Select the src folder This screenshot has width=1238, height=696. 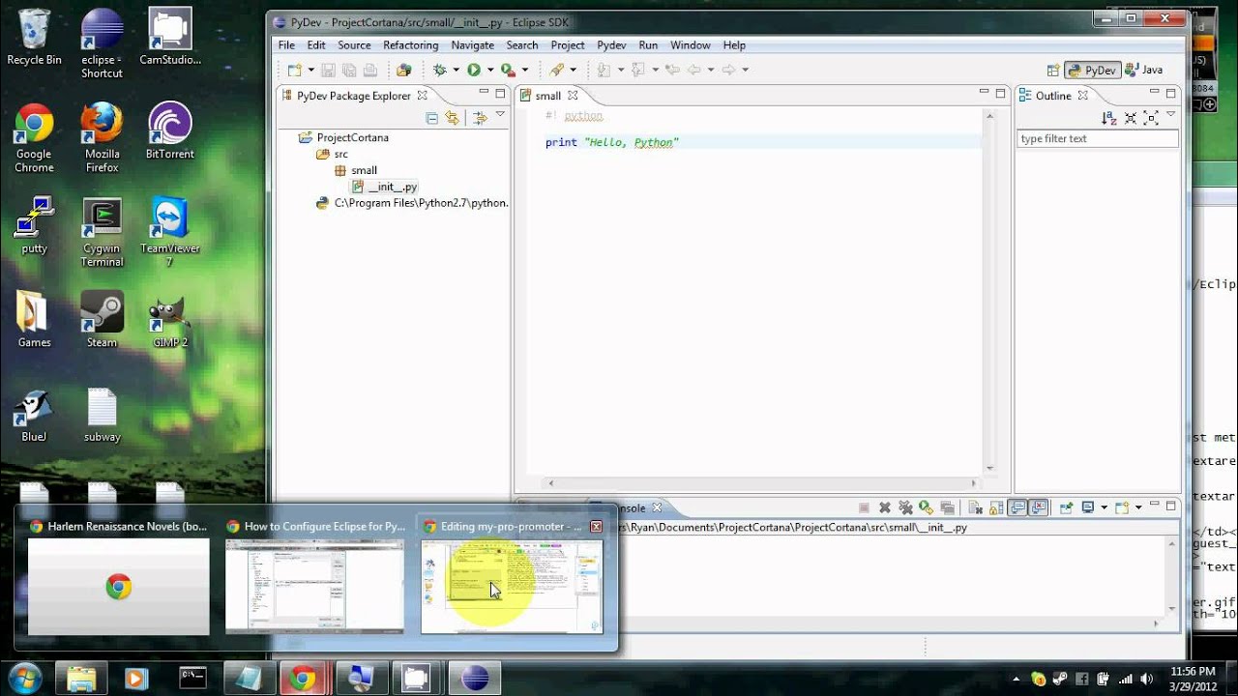coord(341,154)
